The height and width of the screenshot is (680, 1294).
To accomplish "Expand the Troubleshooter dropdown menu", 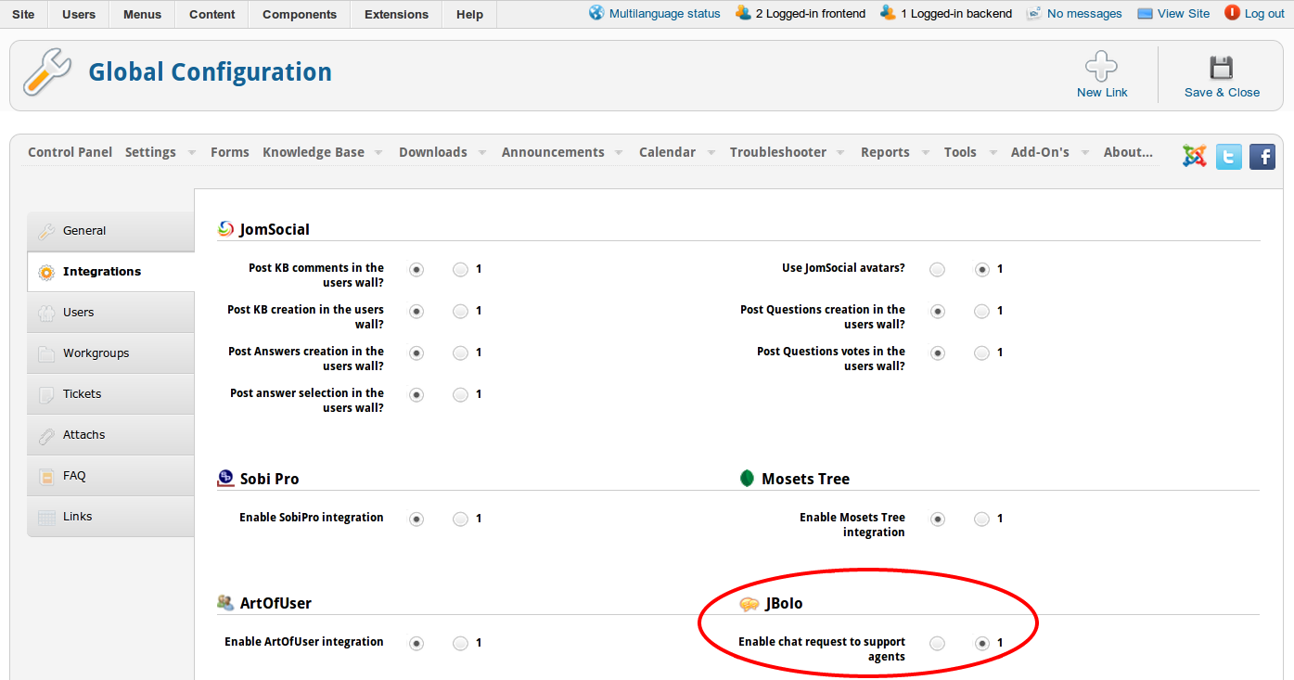I will tap(839, 153).
